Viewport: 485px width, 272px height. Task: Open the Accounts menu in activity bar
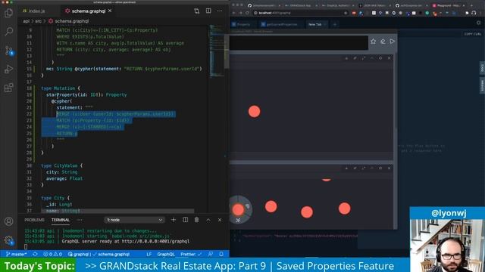(x=8, y=221)
